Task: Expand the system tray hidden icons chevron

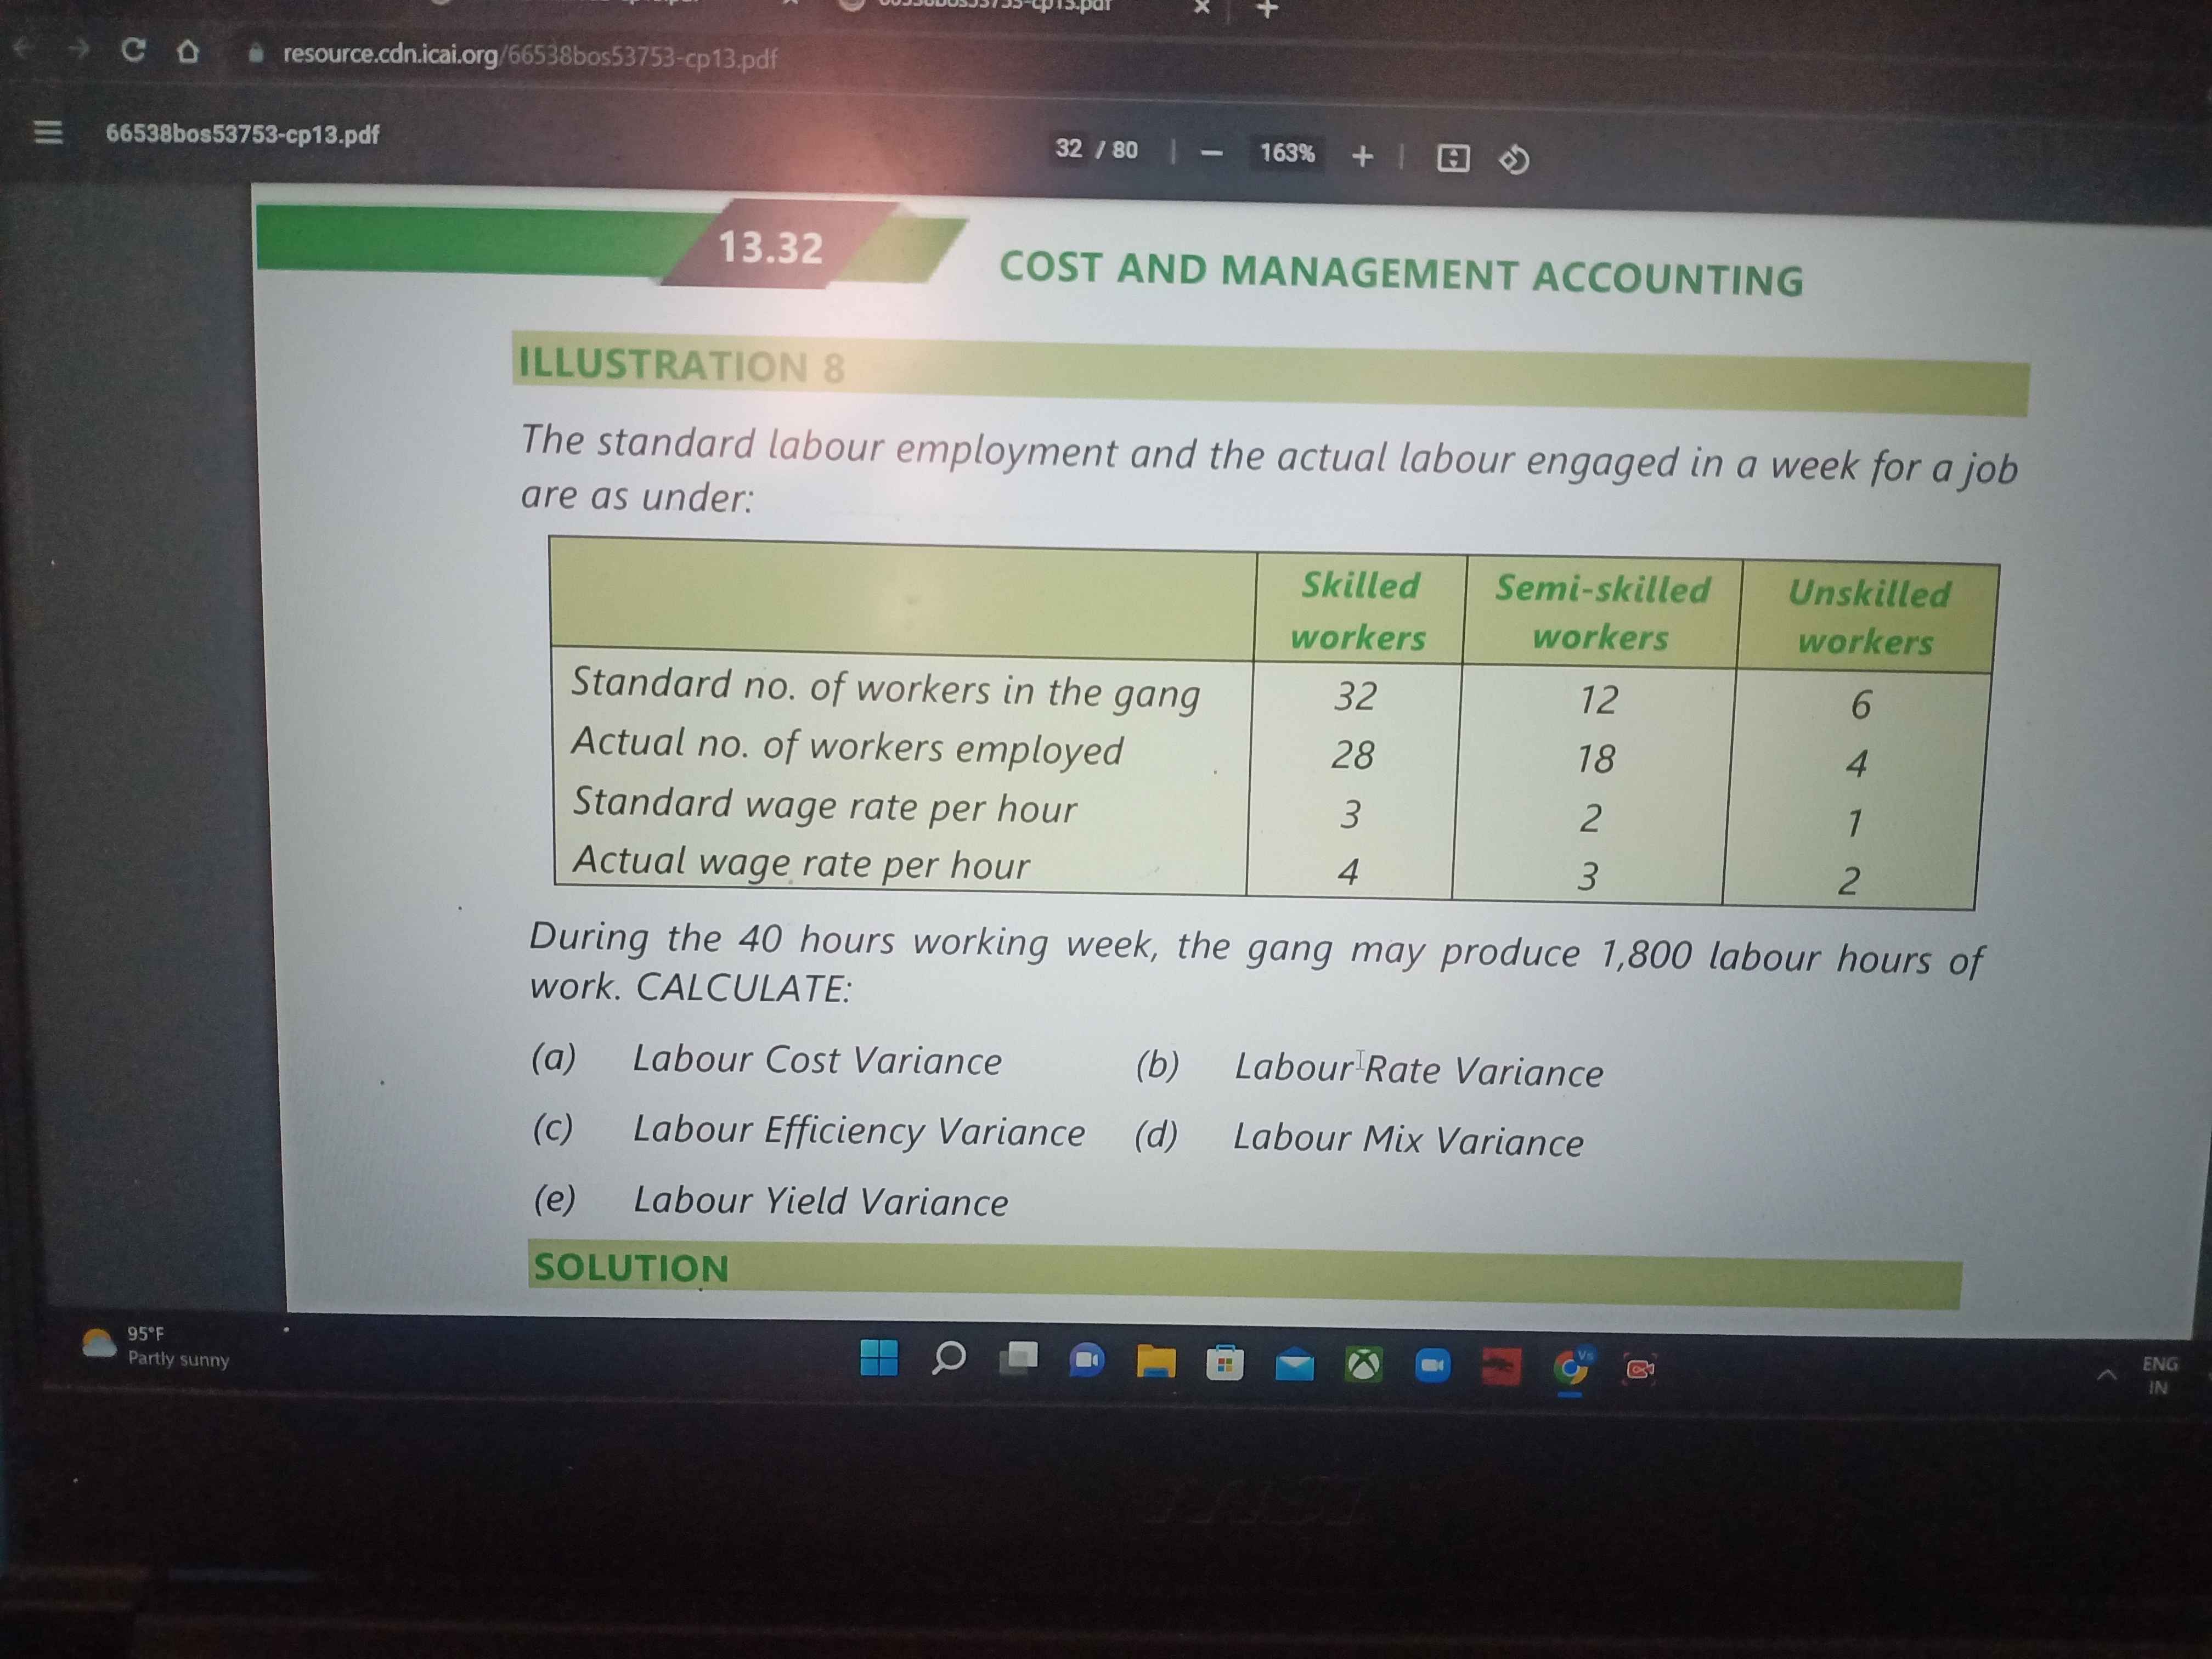Action: point(2106,1375)
